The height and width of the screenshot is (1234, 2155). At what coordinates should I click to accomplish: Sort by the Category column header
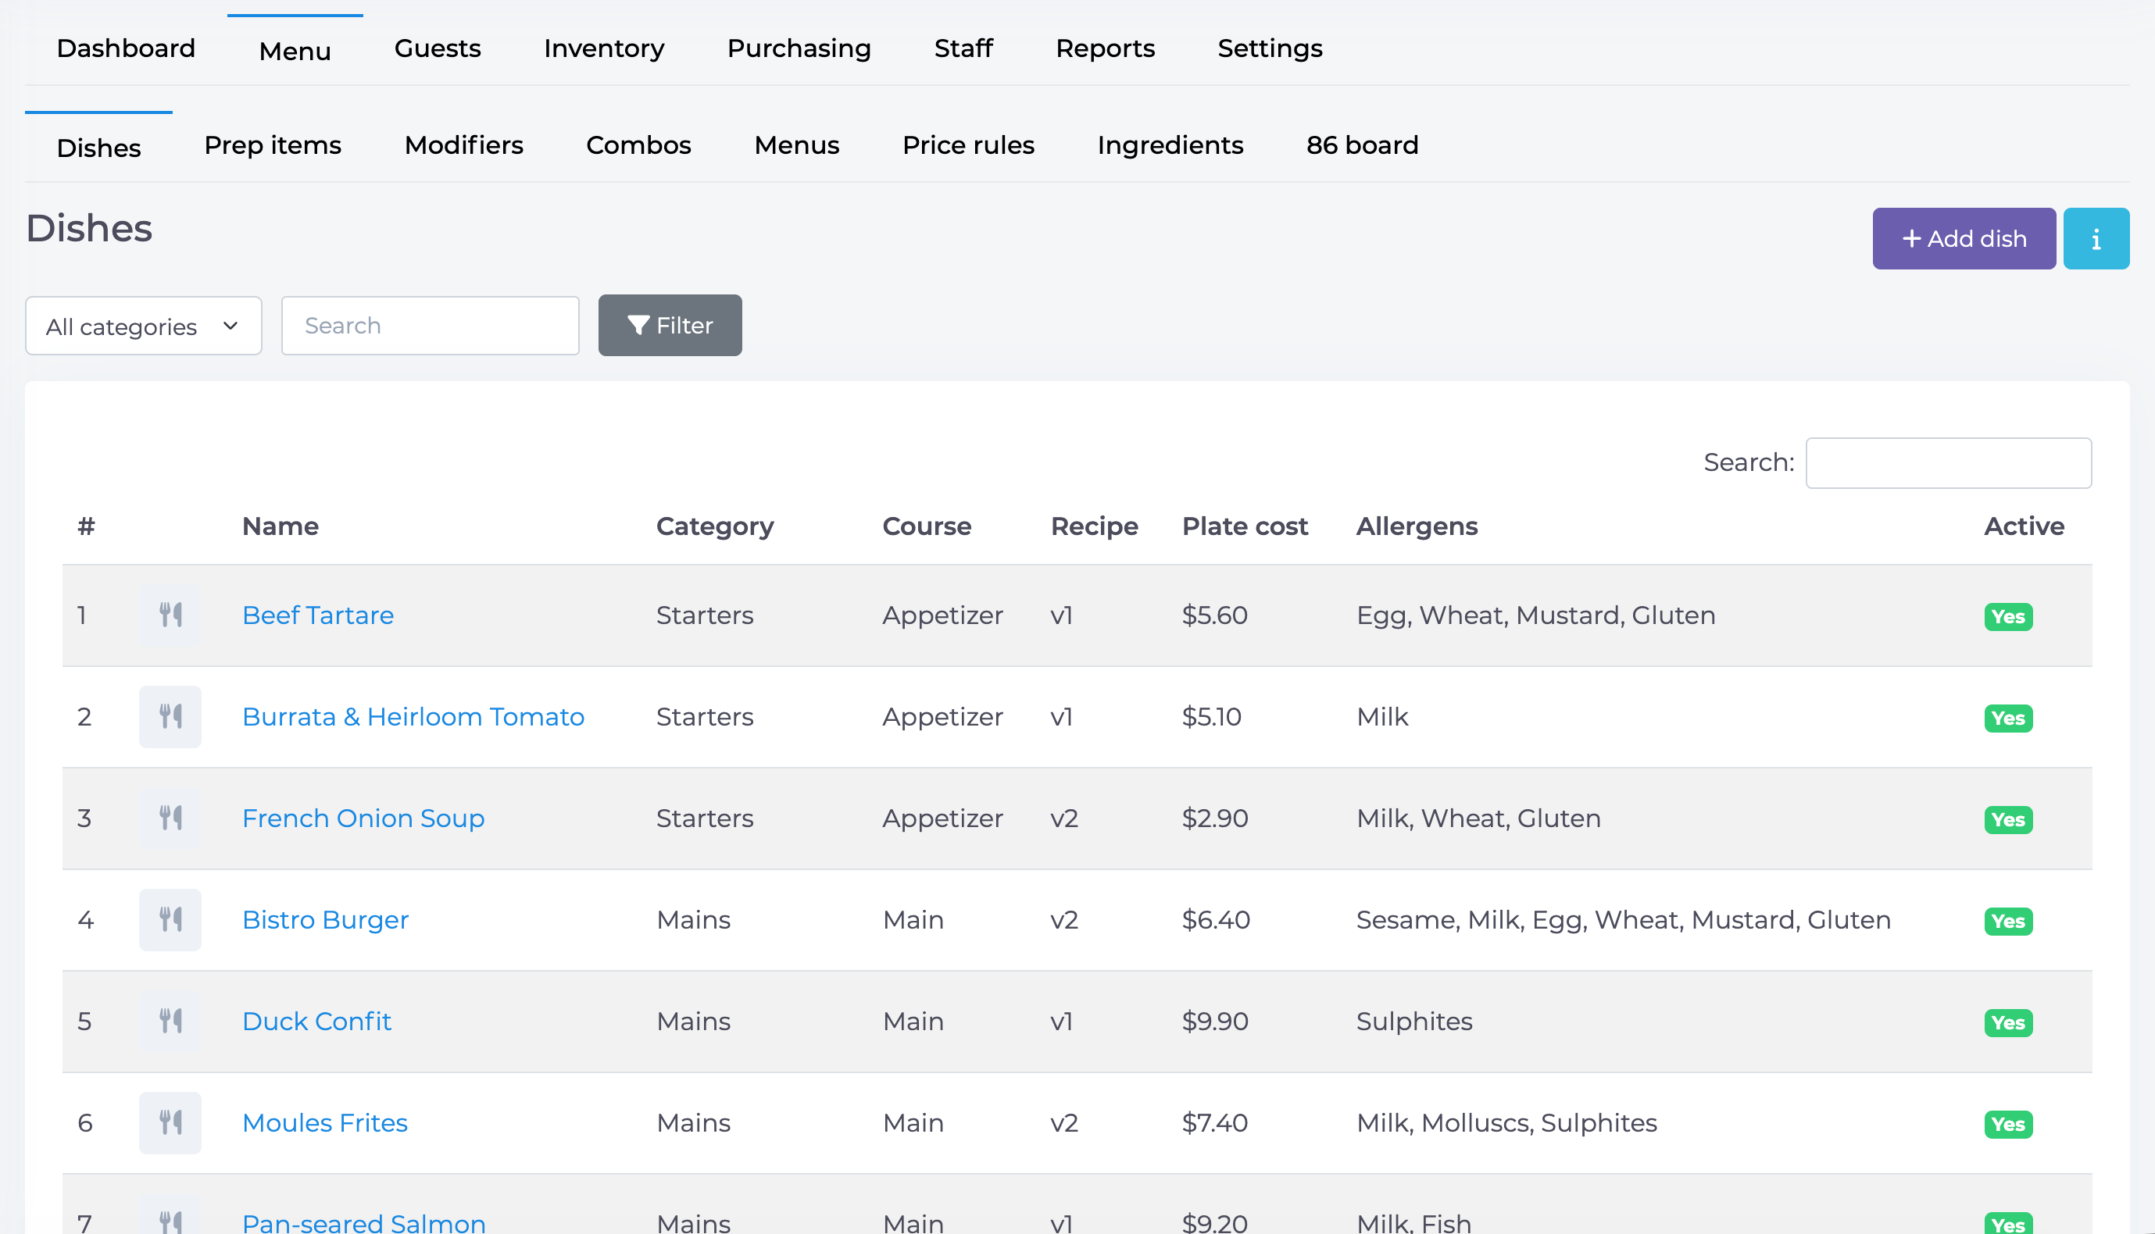click(715, 526)
